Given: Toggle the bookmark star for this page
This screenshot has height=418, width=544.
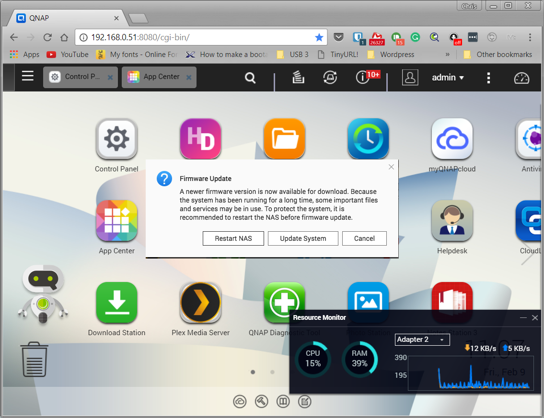Looking at the screenshot, I should point(319,37).
